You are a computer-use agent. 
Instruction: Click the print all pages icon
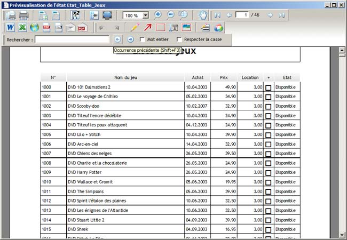click(10, 15)
